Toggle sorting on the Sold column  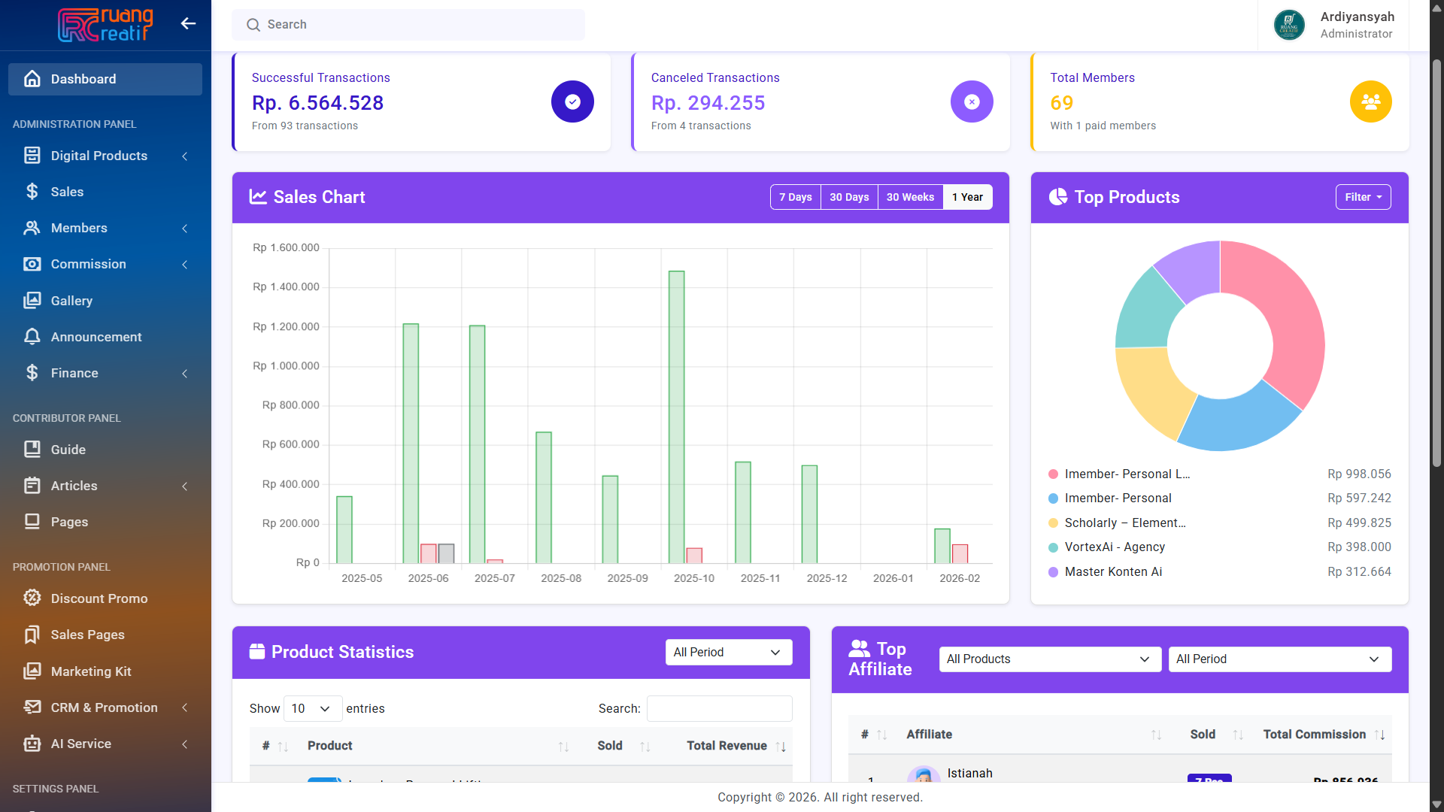pos(645,747)
